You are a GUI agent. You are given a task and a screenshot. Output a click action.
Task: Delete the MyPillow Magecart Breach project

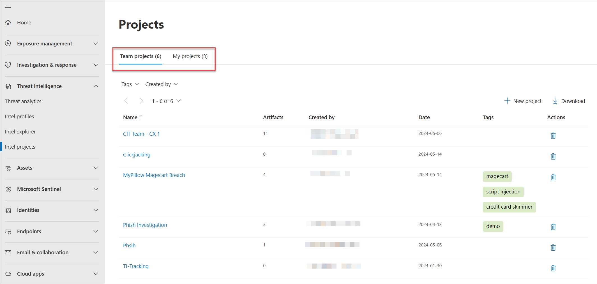coord(553,177)
